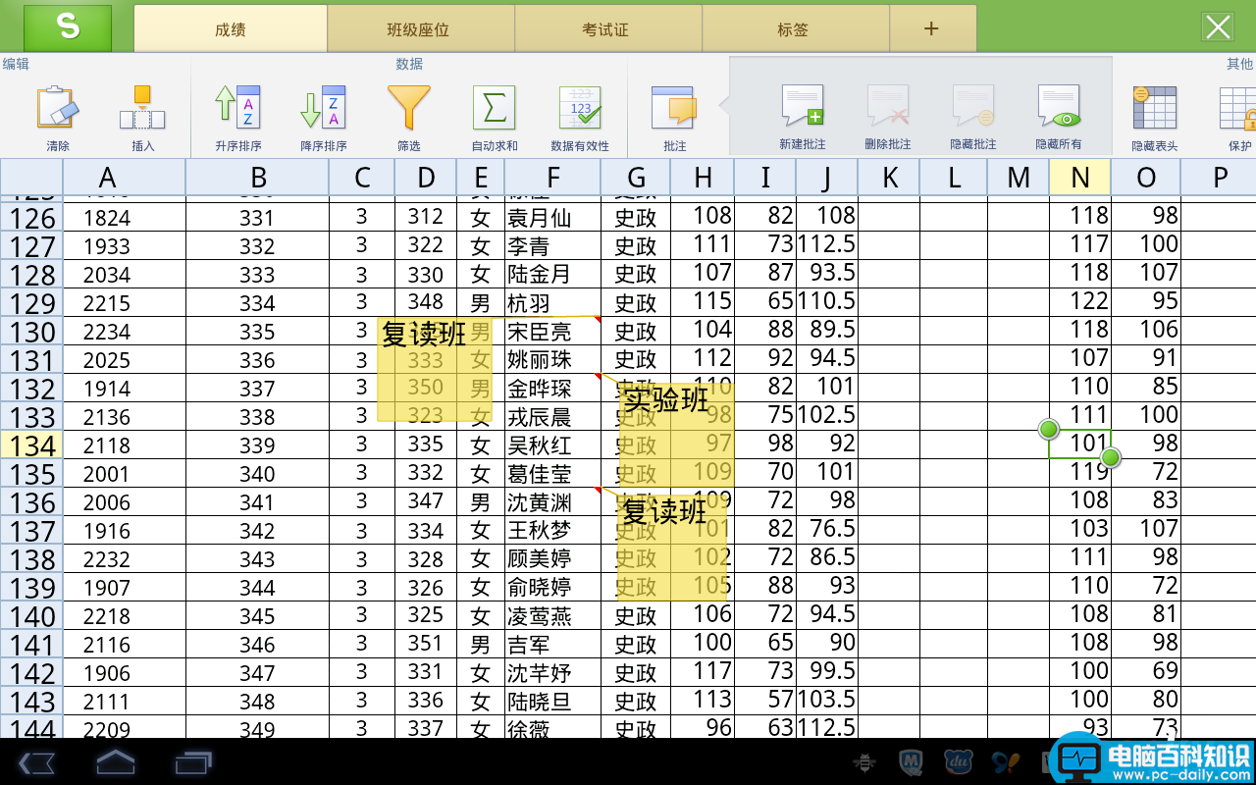Sort descending with 降序排序

point(323,108)
